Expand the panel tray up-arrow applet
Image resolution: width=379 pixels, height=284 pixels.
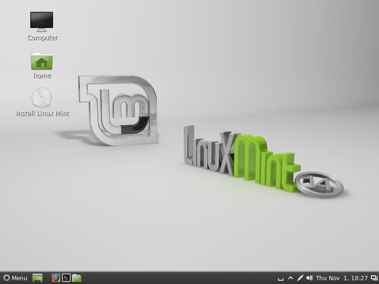pyautogui.click(x=291, y=278)
